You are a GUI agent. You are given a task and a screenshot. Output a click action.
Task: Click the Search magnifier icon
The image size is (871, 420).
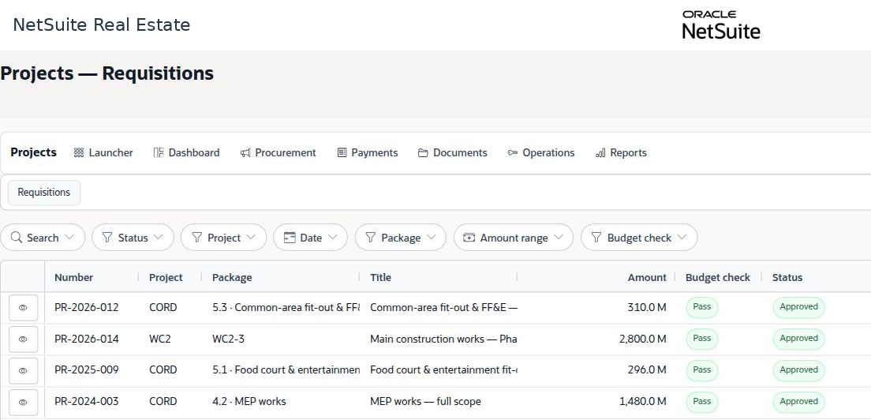pyautogui.click(x=17, y=237)
